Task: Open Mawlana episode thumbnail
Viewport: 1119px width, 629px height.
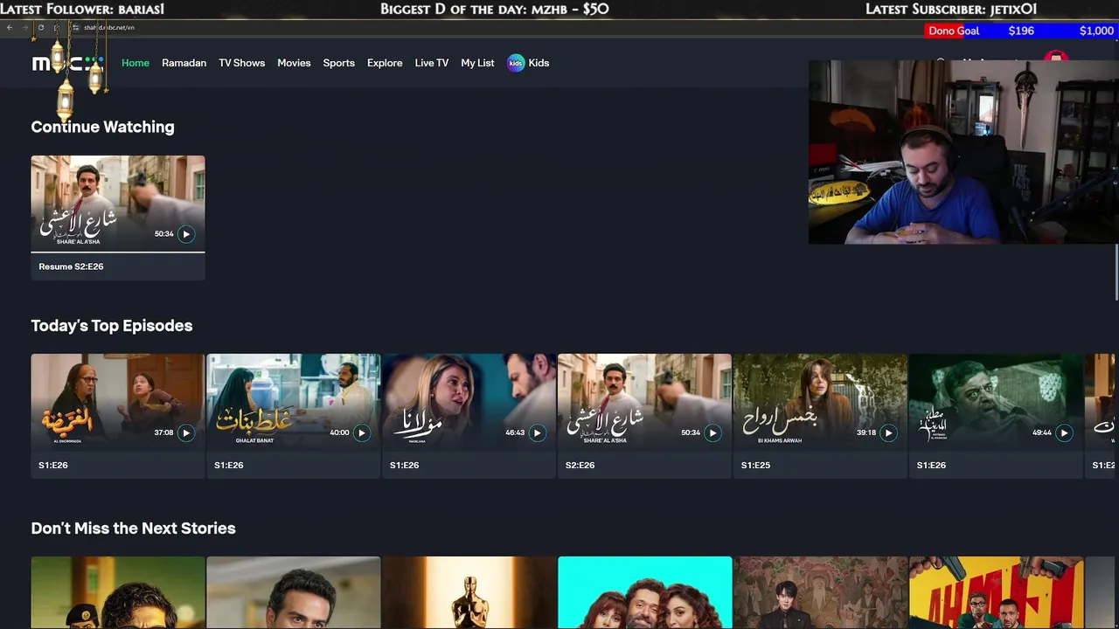Action: [469, 402]
